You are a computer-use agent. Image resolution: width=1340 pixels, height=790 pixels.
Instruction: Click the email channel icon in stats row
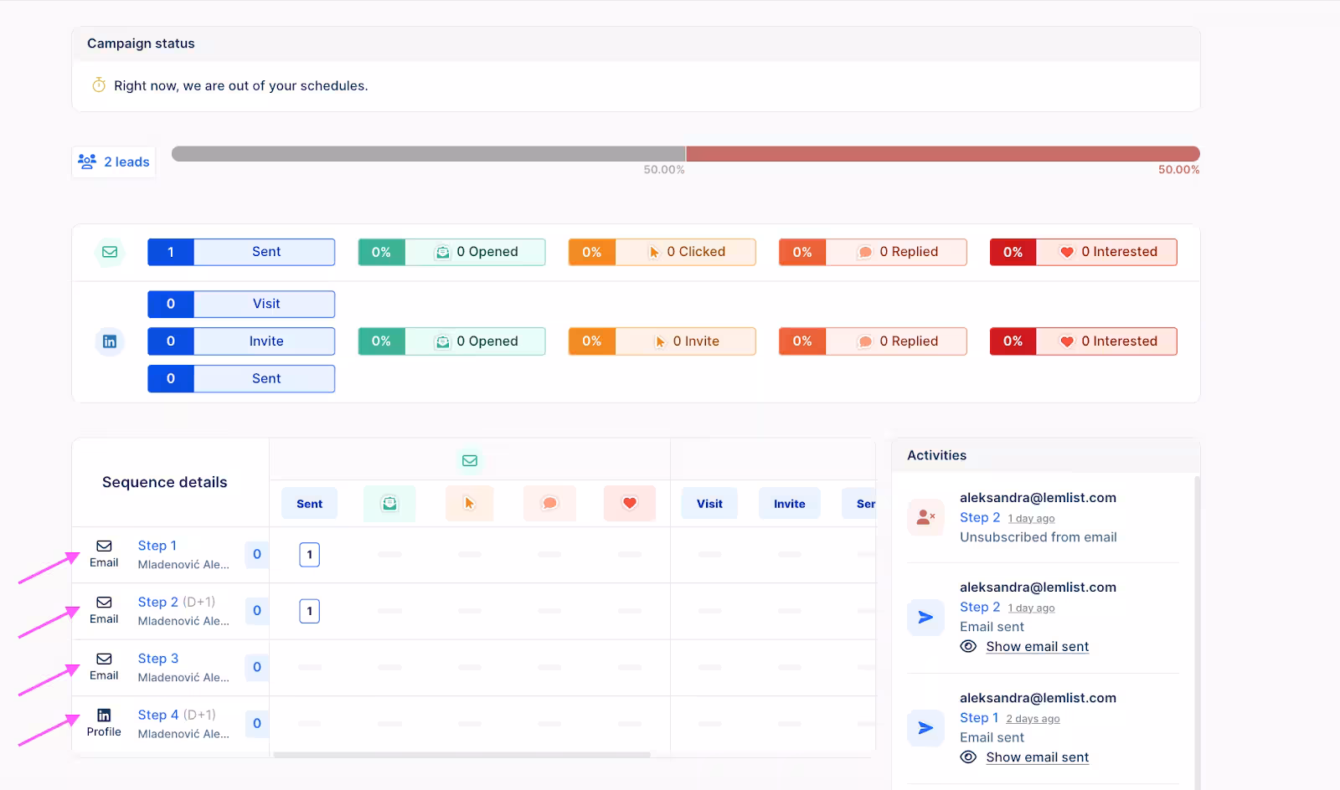(x=110, y=252)
